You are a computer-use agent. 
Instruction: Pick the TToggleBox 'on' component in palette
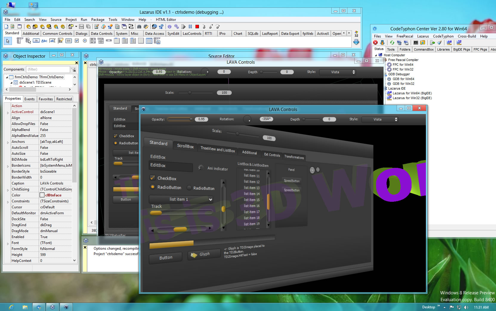point(69,41)
